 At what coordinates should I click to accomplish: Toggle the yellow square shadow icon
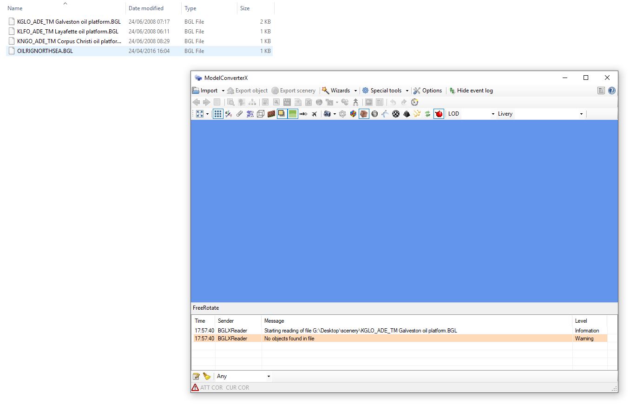tap(282, 114)
